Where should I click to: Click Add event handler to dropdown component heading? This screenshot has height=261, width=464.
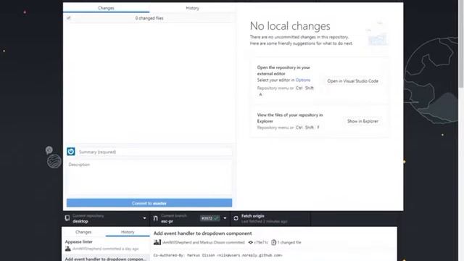[202, 233]
